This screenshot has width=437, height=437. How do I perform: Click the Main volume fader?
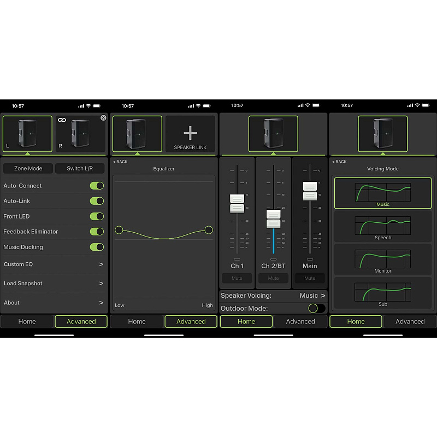click(310, 191)
